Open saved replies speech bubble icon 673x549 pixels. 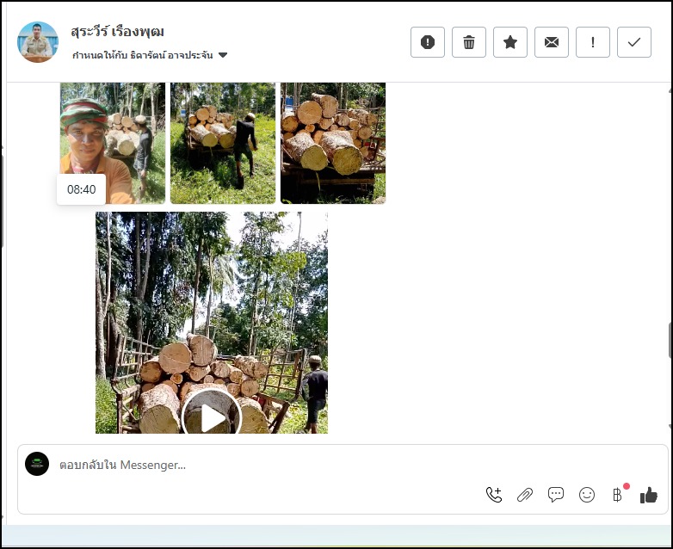point(556,495)
